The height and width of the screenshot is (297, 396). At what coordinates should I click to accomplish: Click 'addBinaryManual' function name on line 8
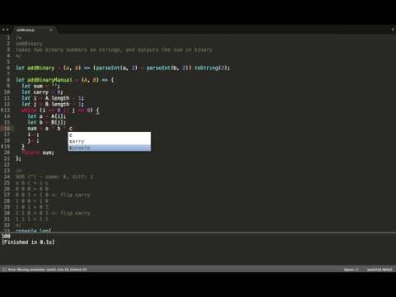point(49,80)
